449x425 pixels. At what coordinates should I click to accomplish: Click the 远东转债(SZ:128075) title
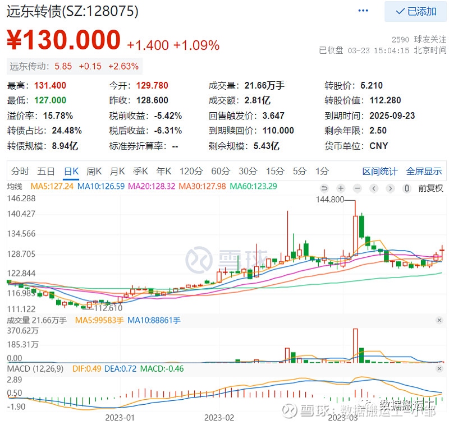(x=72, y=11)
